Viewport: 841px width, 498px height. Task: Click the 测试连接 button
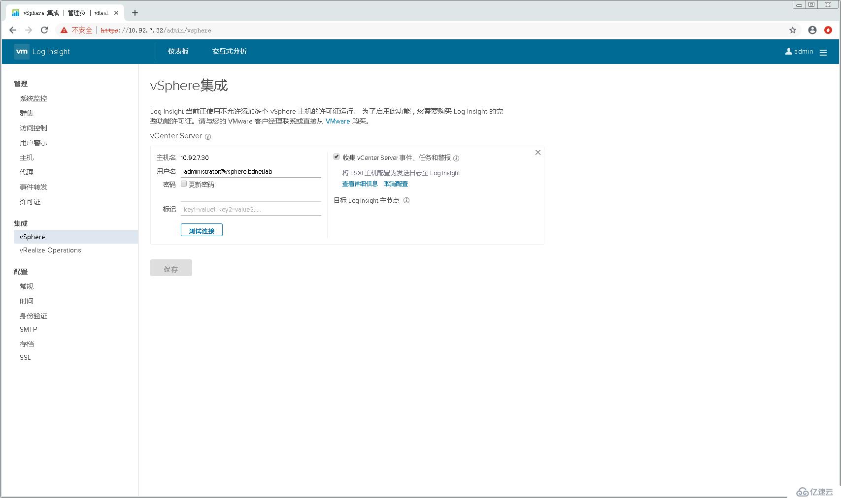click(x=202, y=230)
